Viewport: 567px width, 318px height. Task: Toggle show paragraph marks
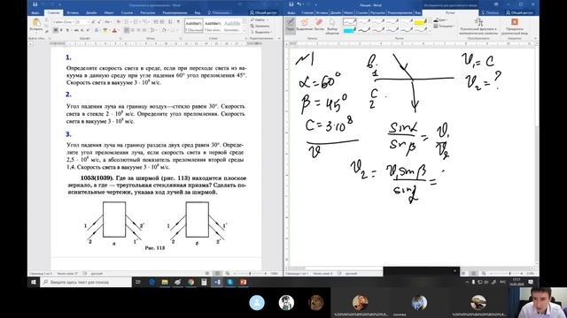click(178, 22)
